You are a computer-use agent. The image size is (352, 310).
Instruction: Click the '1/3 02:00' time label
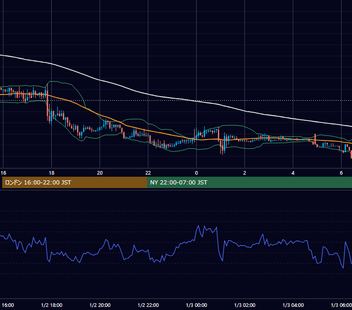click(245, 305)
